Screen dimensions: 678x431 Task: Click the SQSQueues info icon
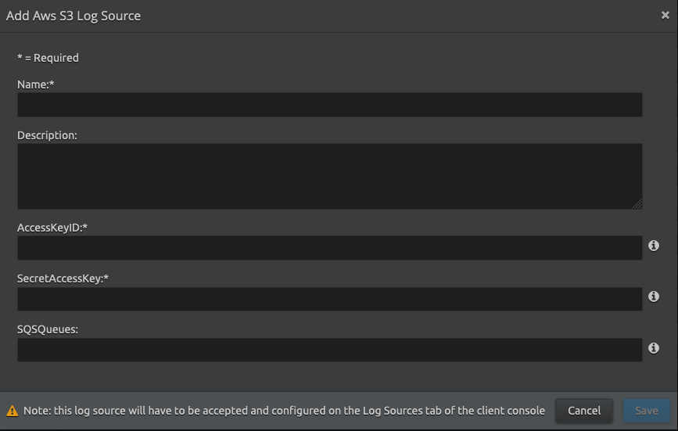[654, 347]
